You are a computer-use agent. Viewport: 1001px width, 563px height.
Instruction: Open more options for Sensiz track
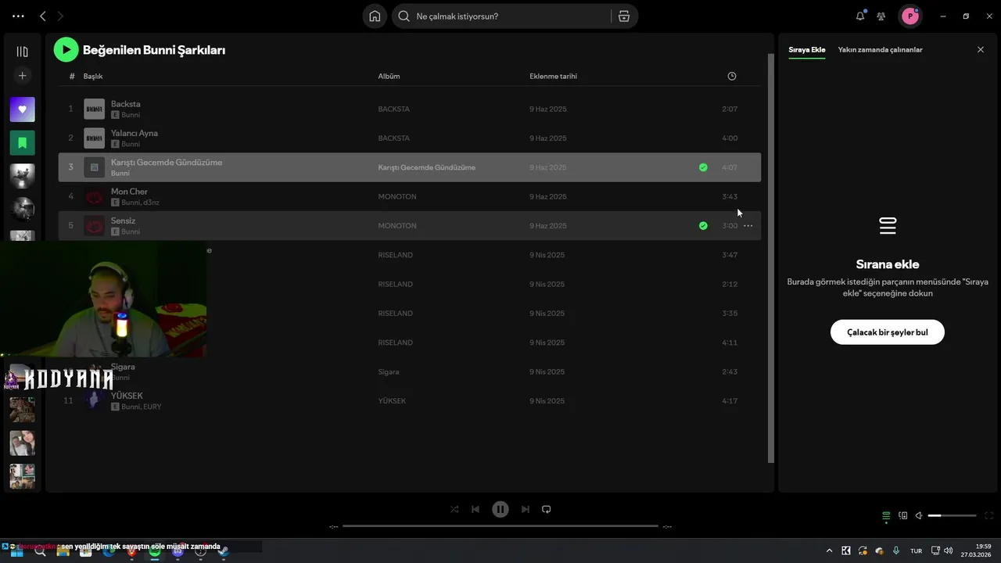748,226
